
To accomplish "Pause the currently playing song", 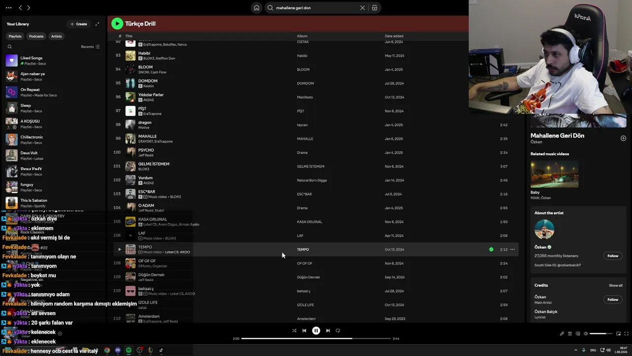I will (316, 331).
